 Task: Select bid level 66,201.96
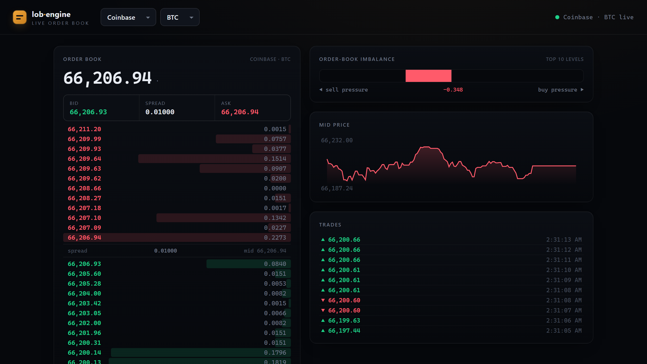point(177,333)
